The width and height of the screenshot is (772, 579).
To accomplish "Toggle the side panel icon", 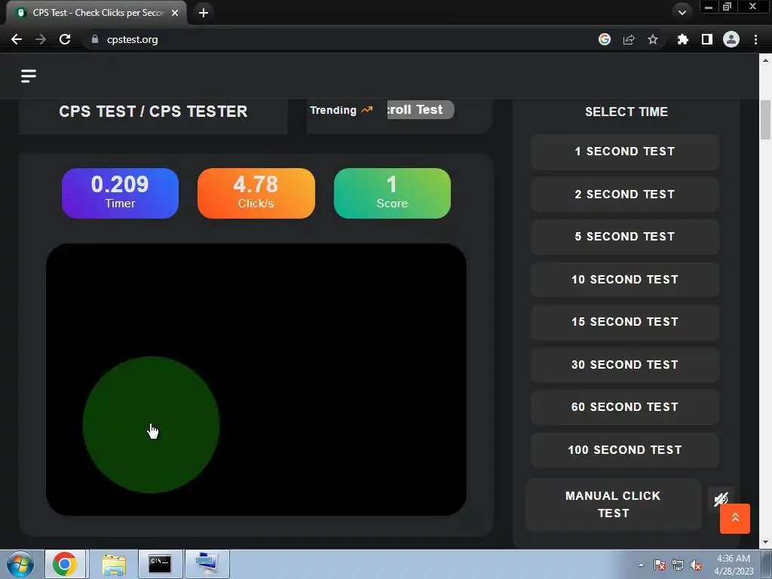I will [x=707, y=39].
